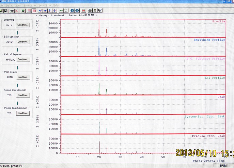Image resolution: width=234 pixels, height=168 pixels.
Task: Click the printer icon in toolbar
Action: pyautogui.click(x=90, y=10)
